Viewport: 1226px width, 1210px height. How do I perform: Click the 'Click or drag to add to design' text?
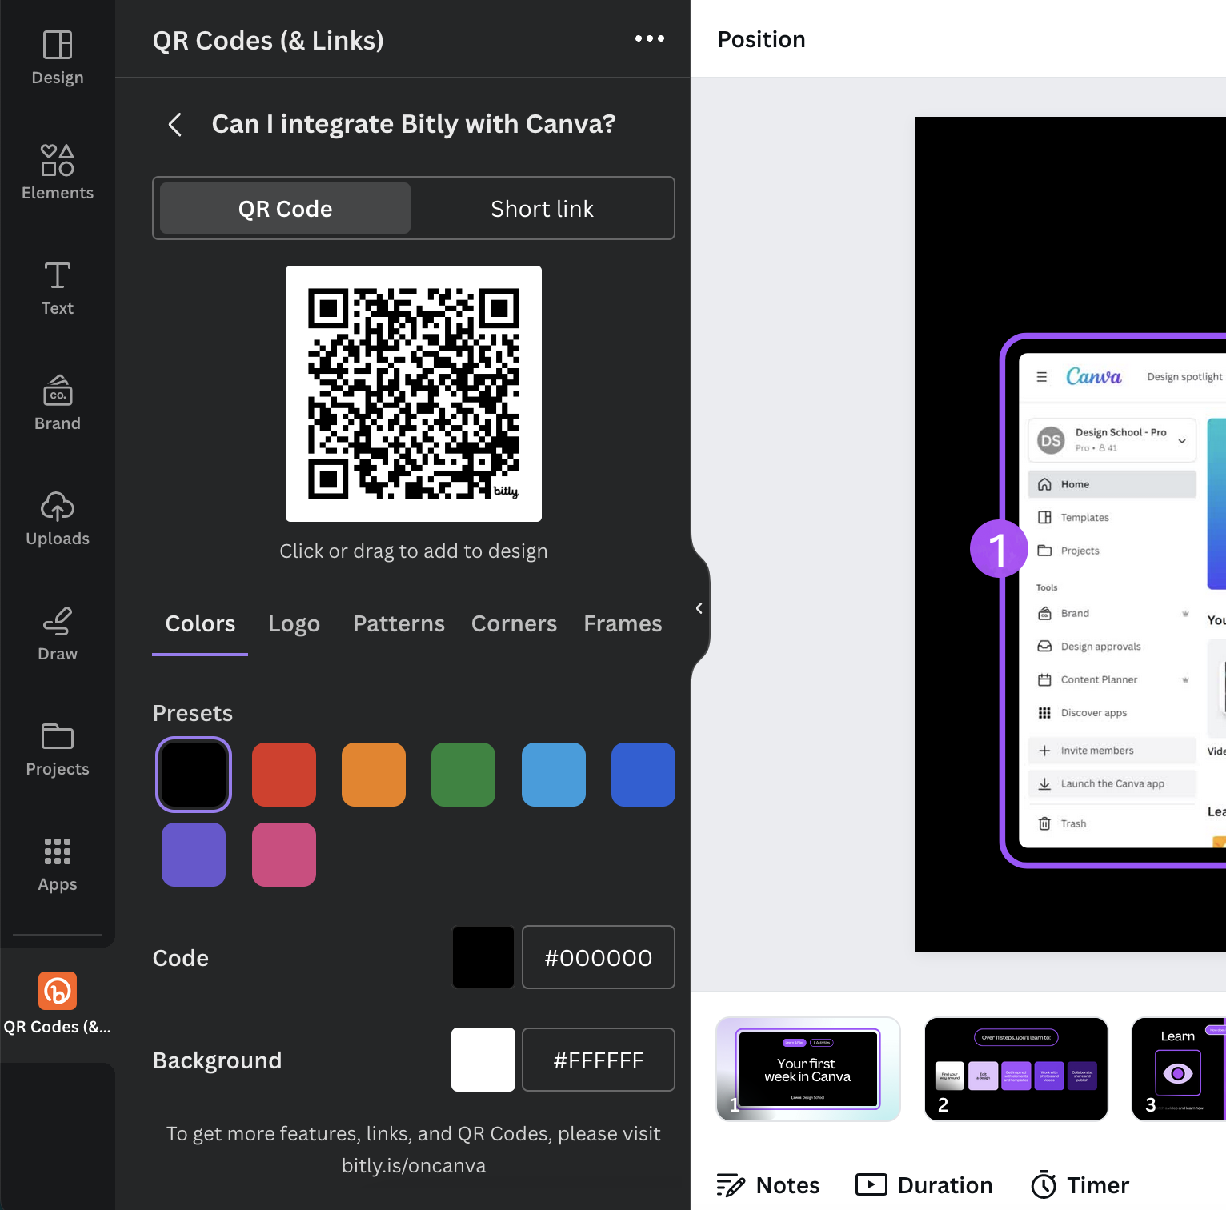414,551
